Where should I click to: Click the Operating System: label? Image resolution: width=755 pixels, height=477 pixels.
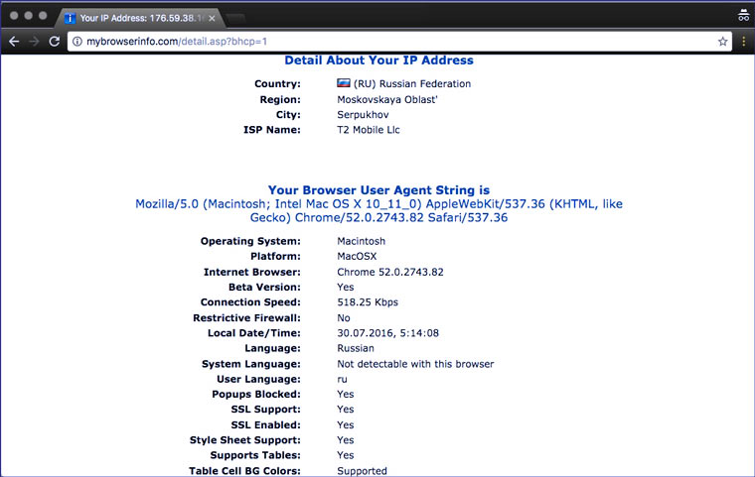coord(250,241)
